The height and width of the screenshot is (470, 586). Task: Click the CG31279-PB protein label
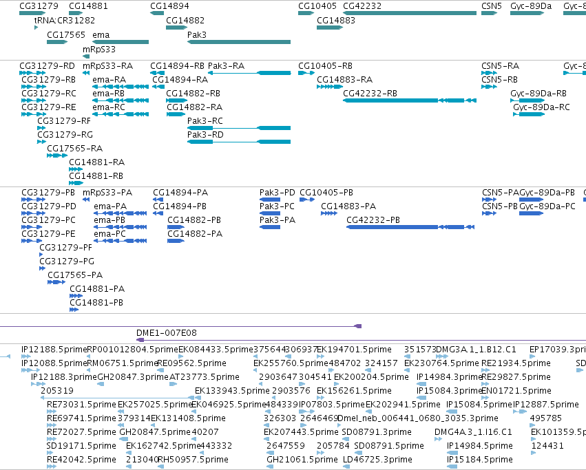tap(48, 193)
